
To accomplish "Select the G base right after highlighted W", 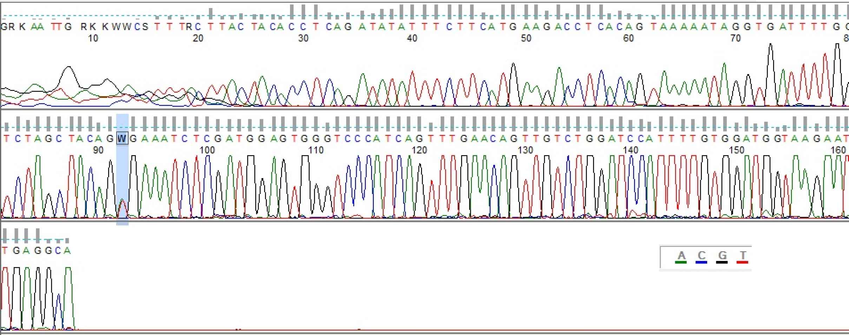I will [133, 139].
